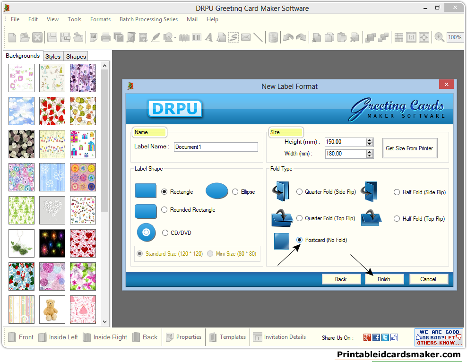Open the Formats menu

coord(100,19)
